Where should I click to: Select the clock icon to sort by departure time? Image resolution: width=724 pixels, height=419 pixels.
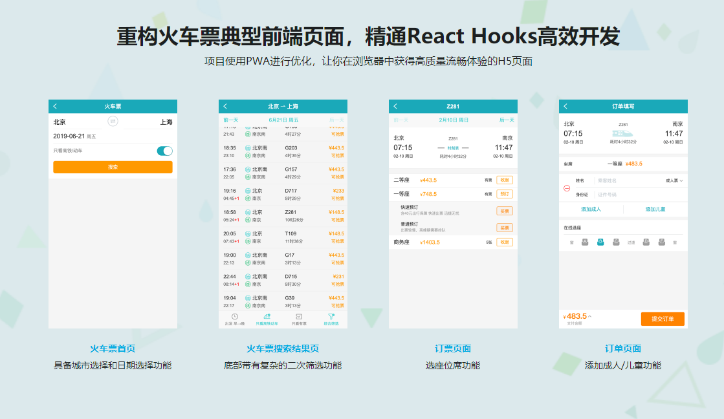point(235,316)
